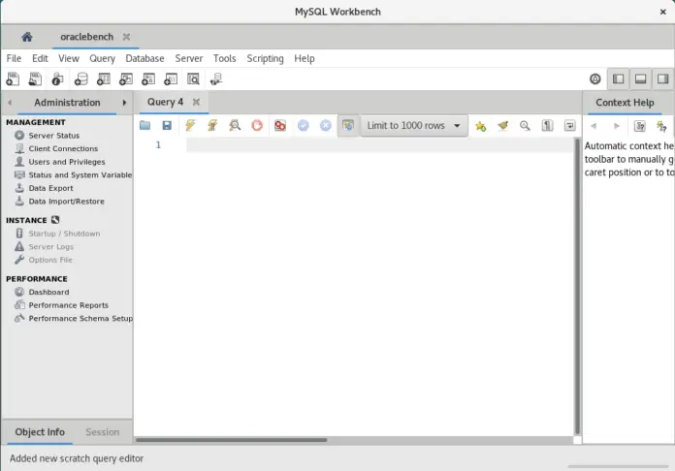
Task: Beautify query with broom icon
Action: pos(502,126)
